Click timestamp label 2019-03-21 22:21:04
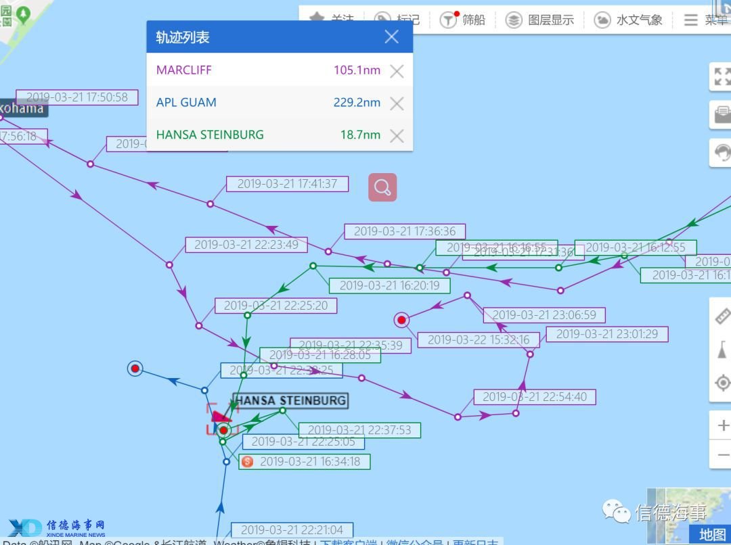This screenshot has height=545, width=731. 292,530
